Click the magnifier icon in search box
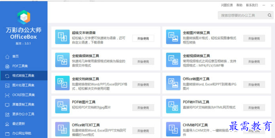275x138 pixels. (270, 15)
